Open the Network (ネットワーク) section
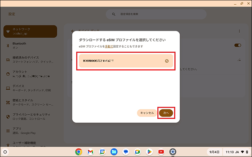 pyautogui.click(x=30, y=31)
